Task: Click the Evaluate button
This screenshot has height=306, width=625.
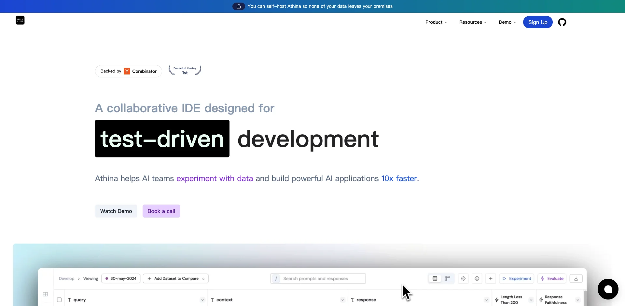Action: point(552,278)
